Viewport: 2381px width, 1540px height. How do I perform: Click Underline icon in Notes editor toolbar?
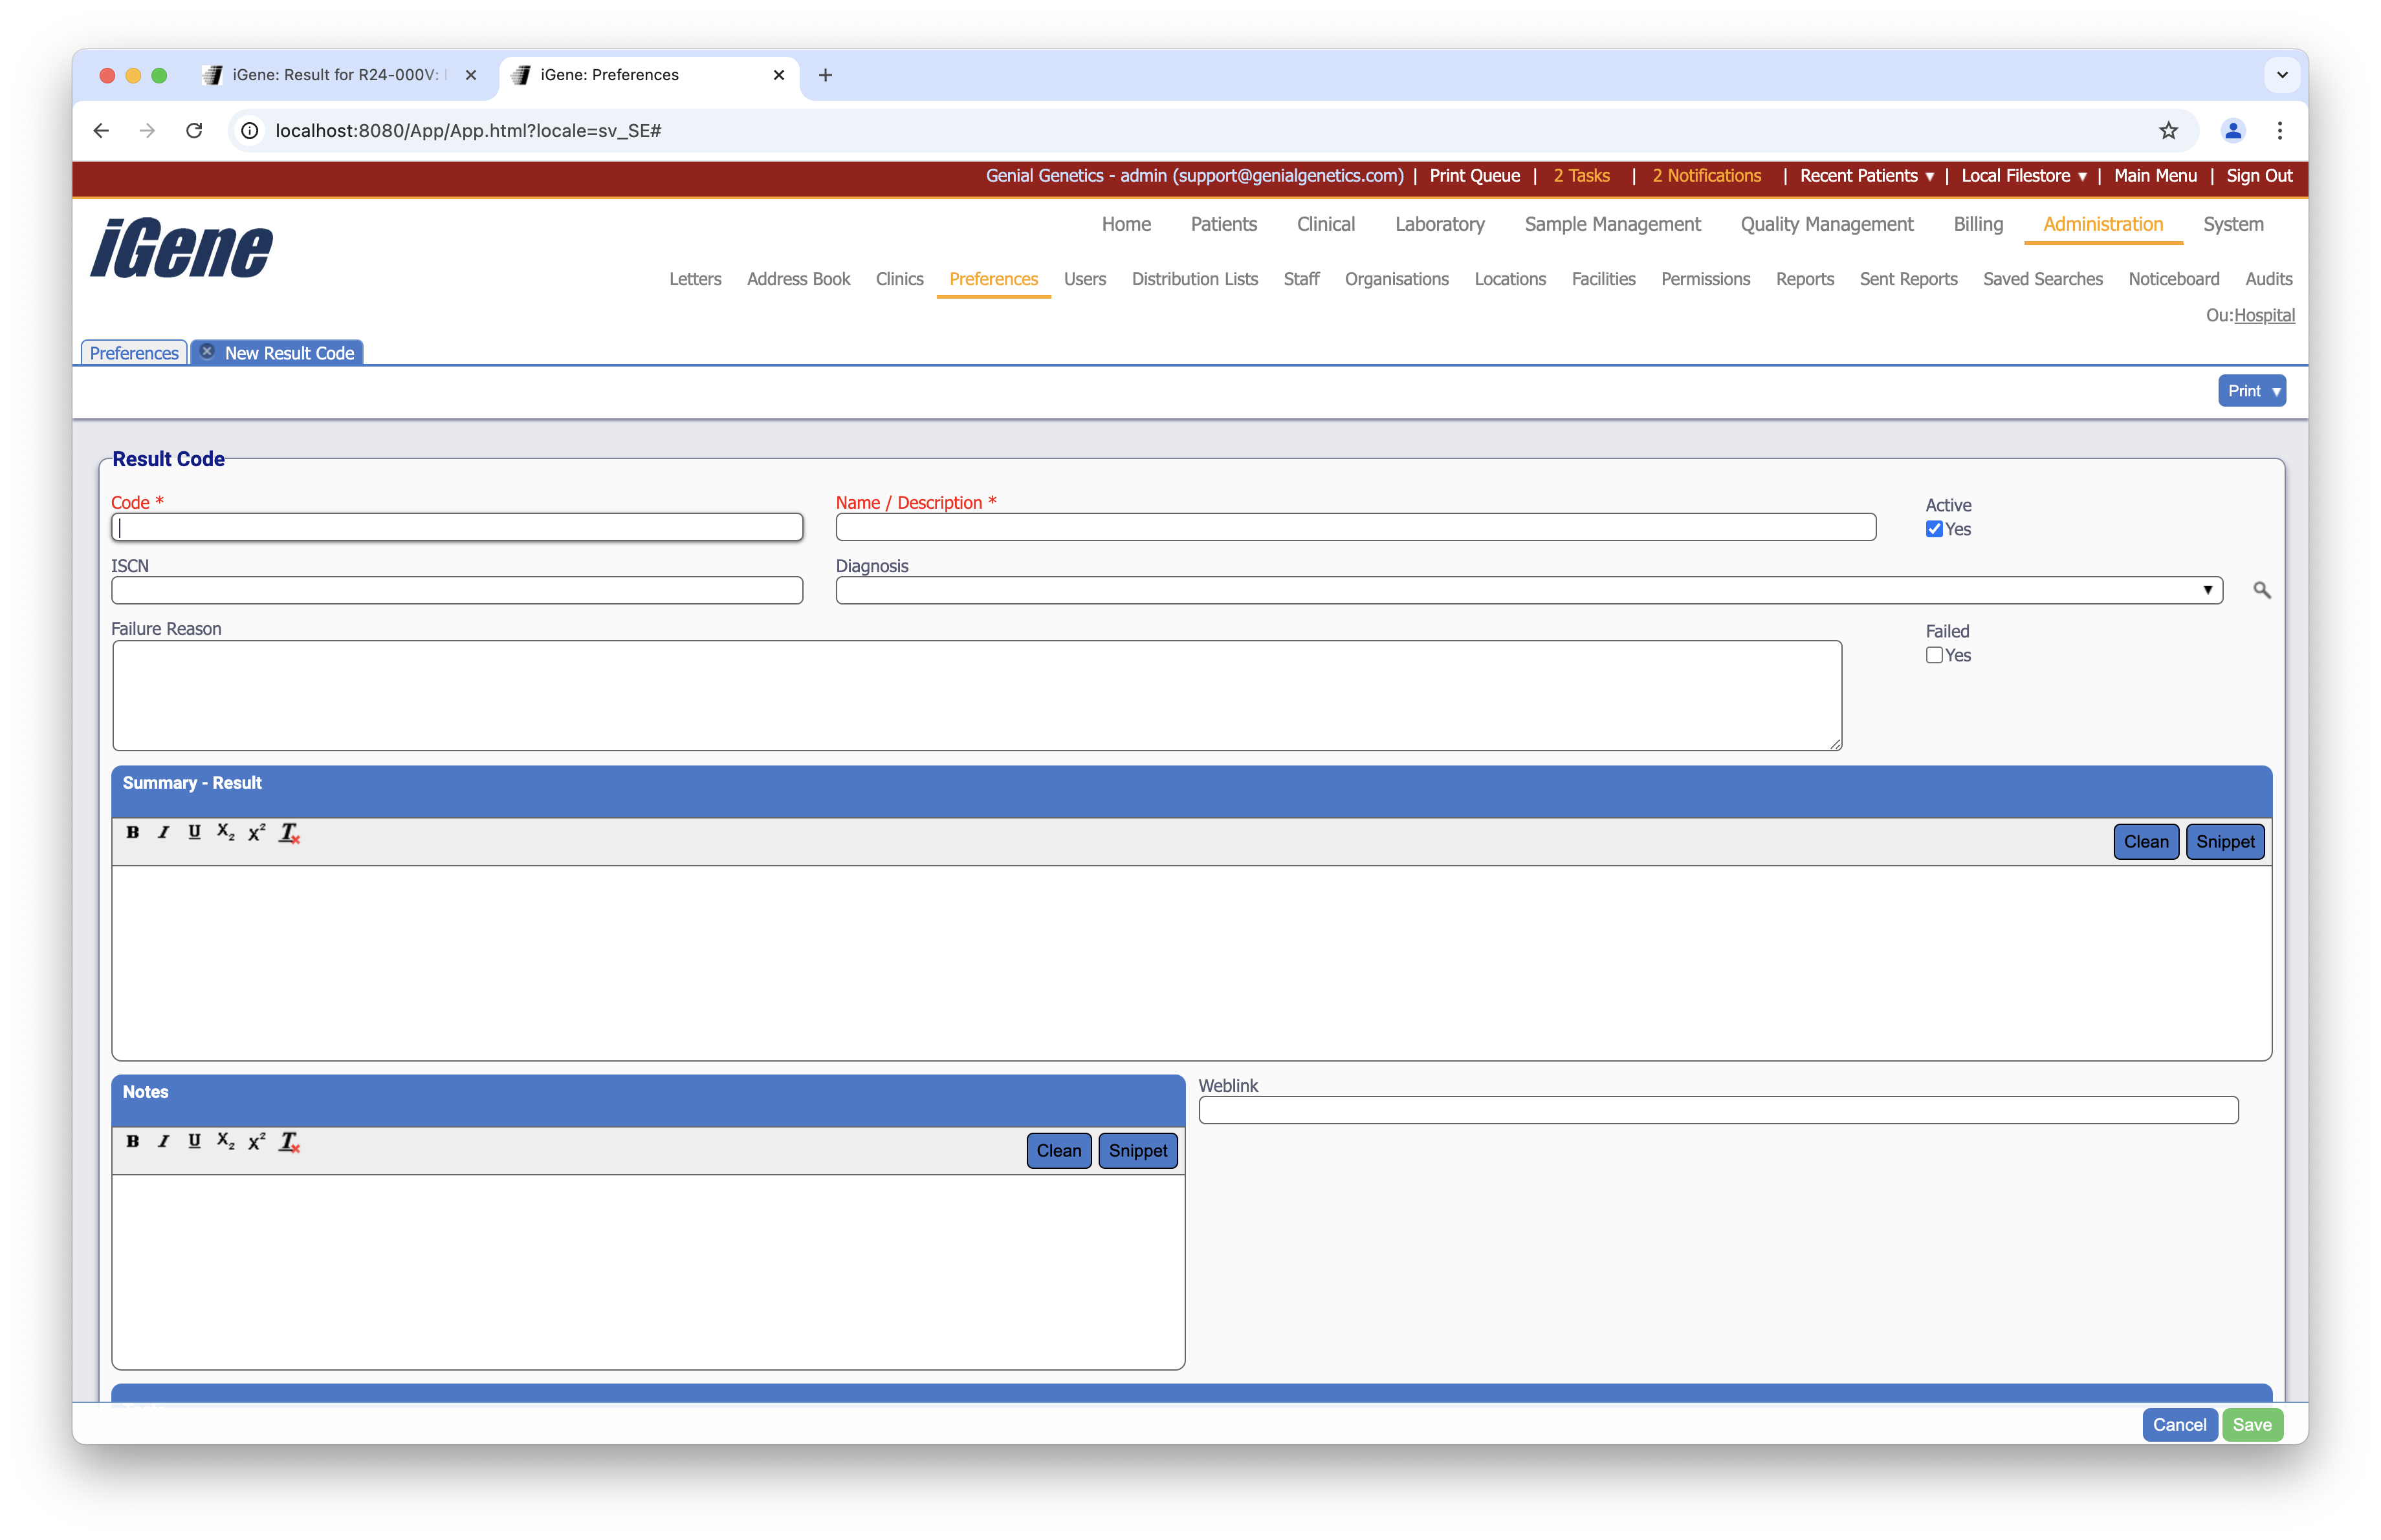[194, 1141]
